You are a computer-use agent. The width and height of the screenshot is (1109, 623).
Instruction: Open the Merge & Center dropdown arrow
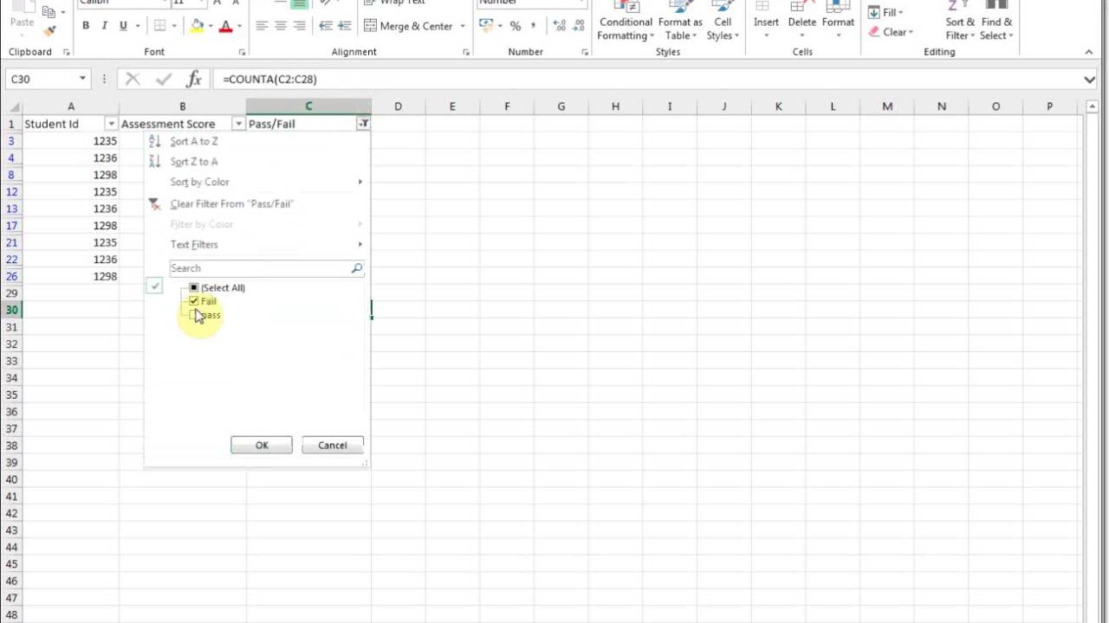coord(463,26)
